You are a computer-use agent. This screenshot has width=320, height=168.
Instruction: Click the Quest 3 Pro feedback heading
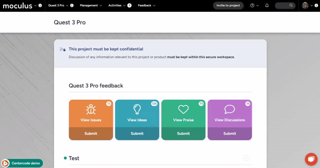[96, 86]
